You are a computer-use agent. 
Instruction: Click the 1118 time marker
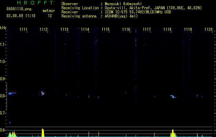tap(167, 29)
